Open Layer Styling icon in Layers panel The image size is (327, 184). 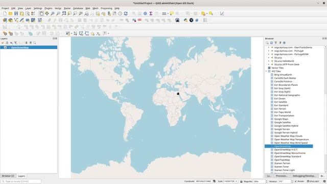(x=3, y=43)
